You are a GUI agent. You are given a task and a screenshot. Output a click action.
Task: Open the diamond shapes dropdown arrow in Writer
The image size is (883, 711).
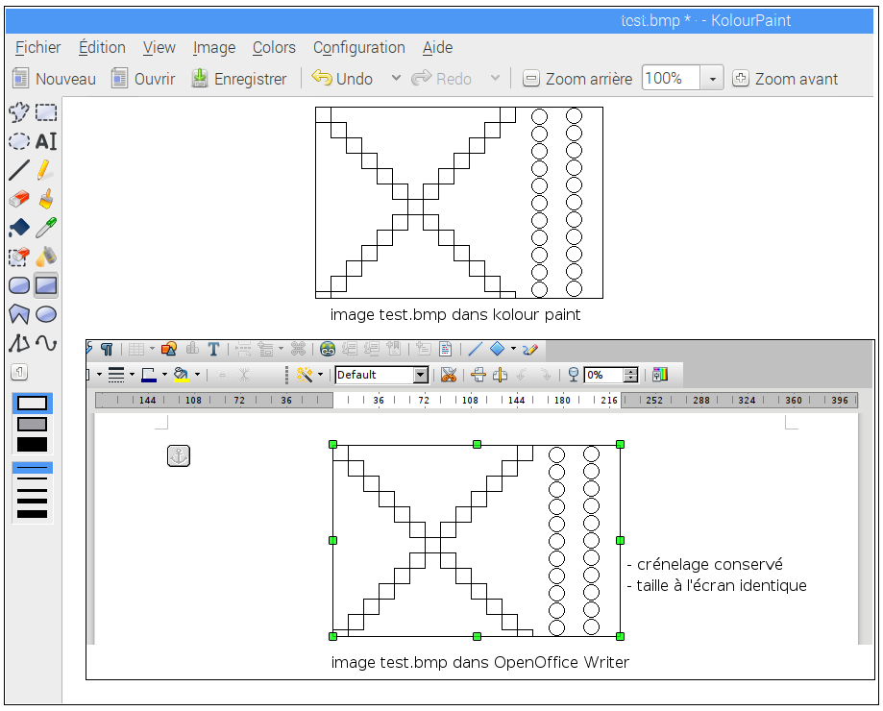[513, 350]
